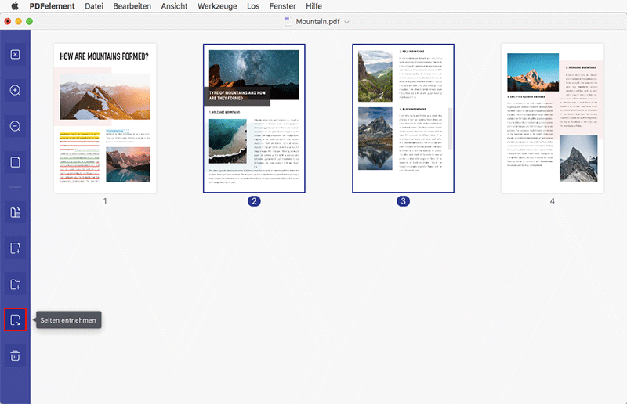This screenshot has height=404, width=627.
Task: Expand the Mountain.pdf title dropdown arrow
Action: (346, 22)
